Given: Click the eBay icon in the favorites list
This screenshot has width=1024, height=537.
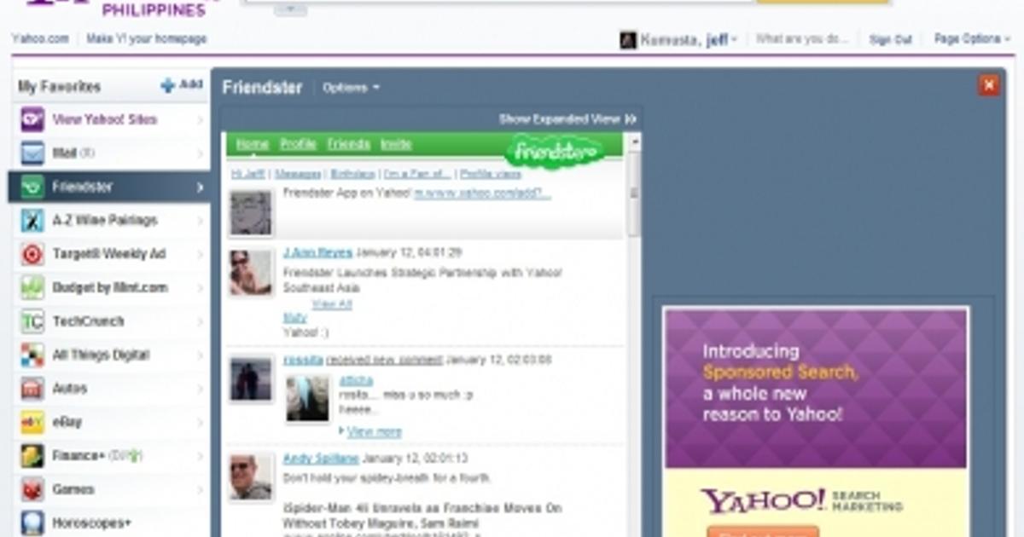Looking at the screenshot, I should 32,422.
